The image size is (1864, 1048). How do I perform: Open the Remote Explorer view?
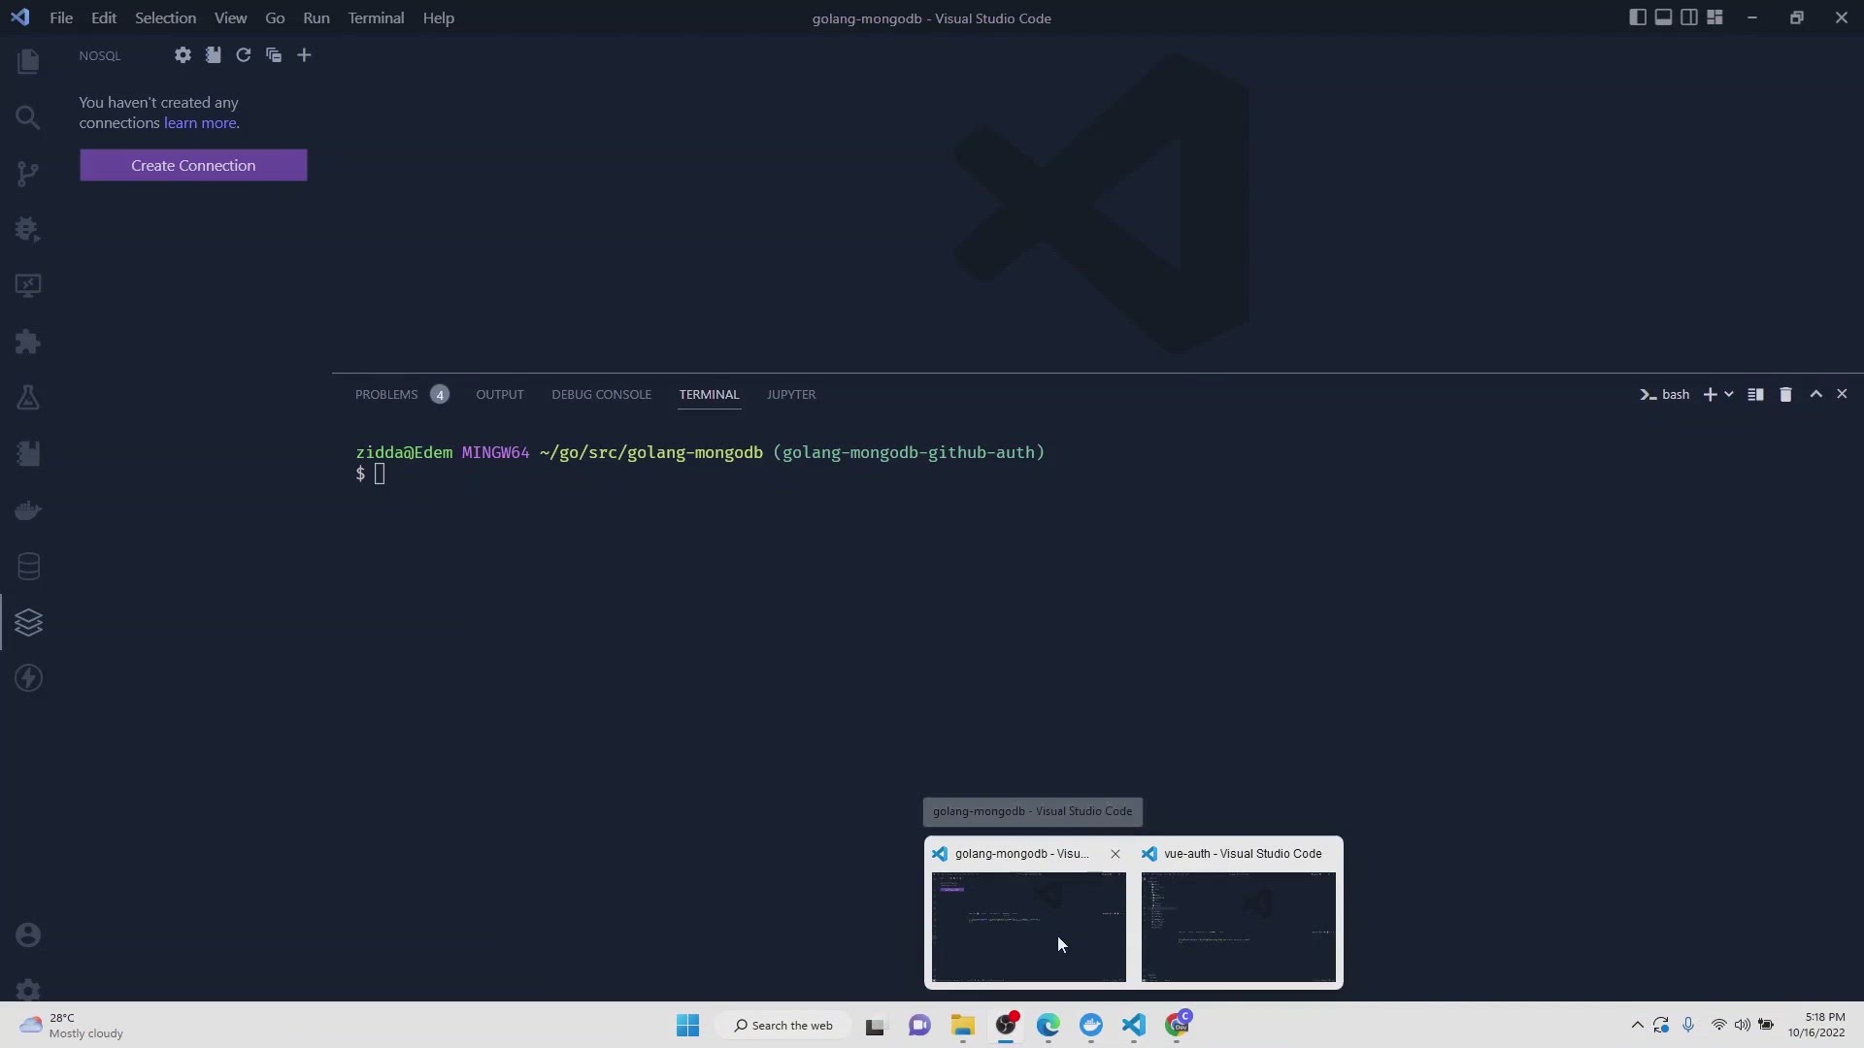point(28,285)
